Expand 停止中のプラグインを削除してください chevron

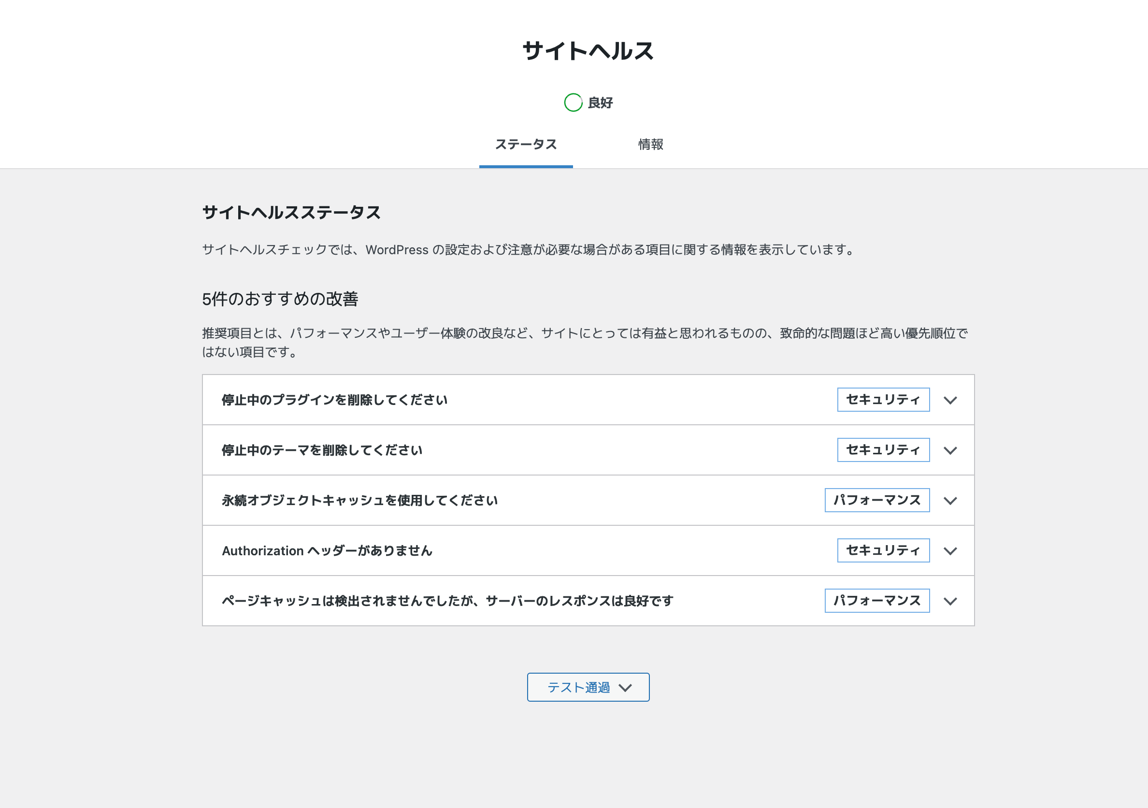pos(950,400)
